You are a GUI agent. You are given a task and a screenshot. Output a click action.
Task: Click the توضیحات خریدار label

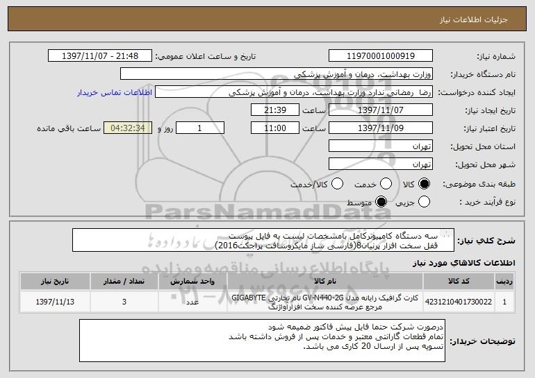[482, 341]
